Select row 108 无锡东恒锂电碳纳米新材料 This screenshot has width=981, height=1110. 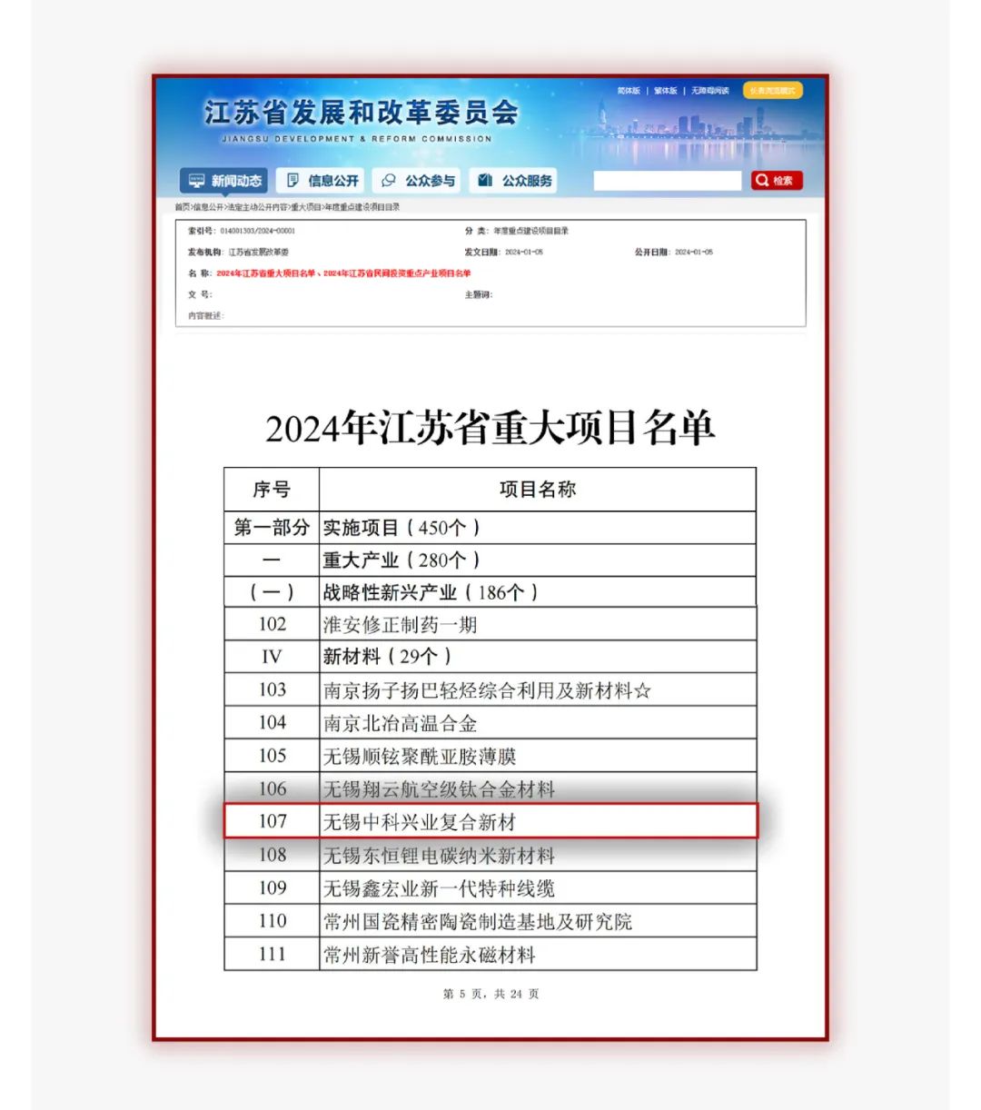point(490,856)
